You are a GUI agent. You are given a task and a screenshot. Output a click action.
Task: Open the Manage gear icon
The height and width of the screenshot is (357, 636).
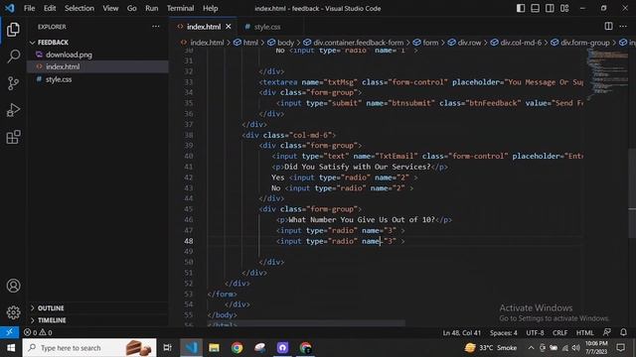[13, 312]
